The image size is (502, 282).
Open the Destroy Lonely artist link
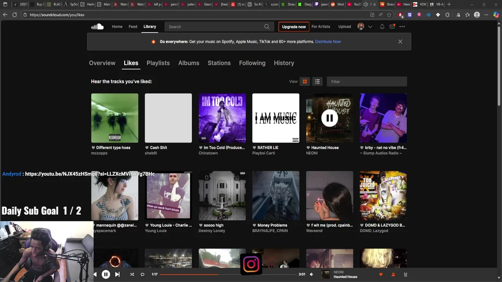point(212,231)
